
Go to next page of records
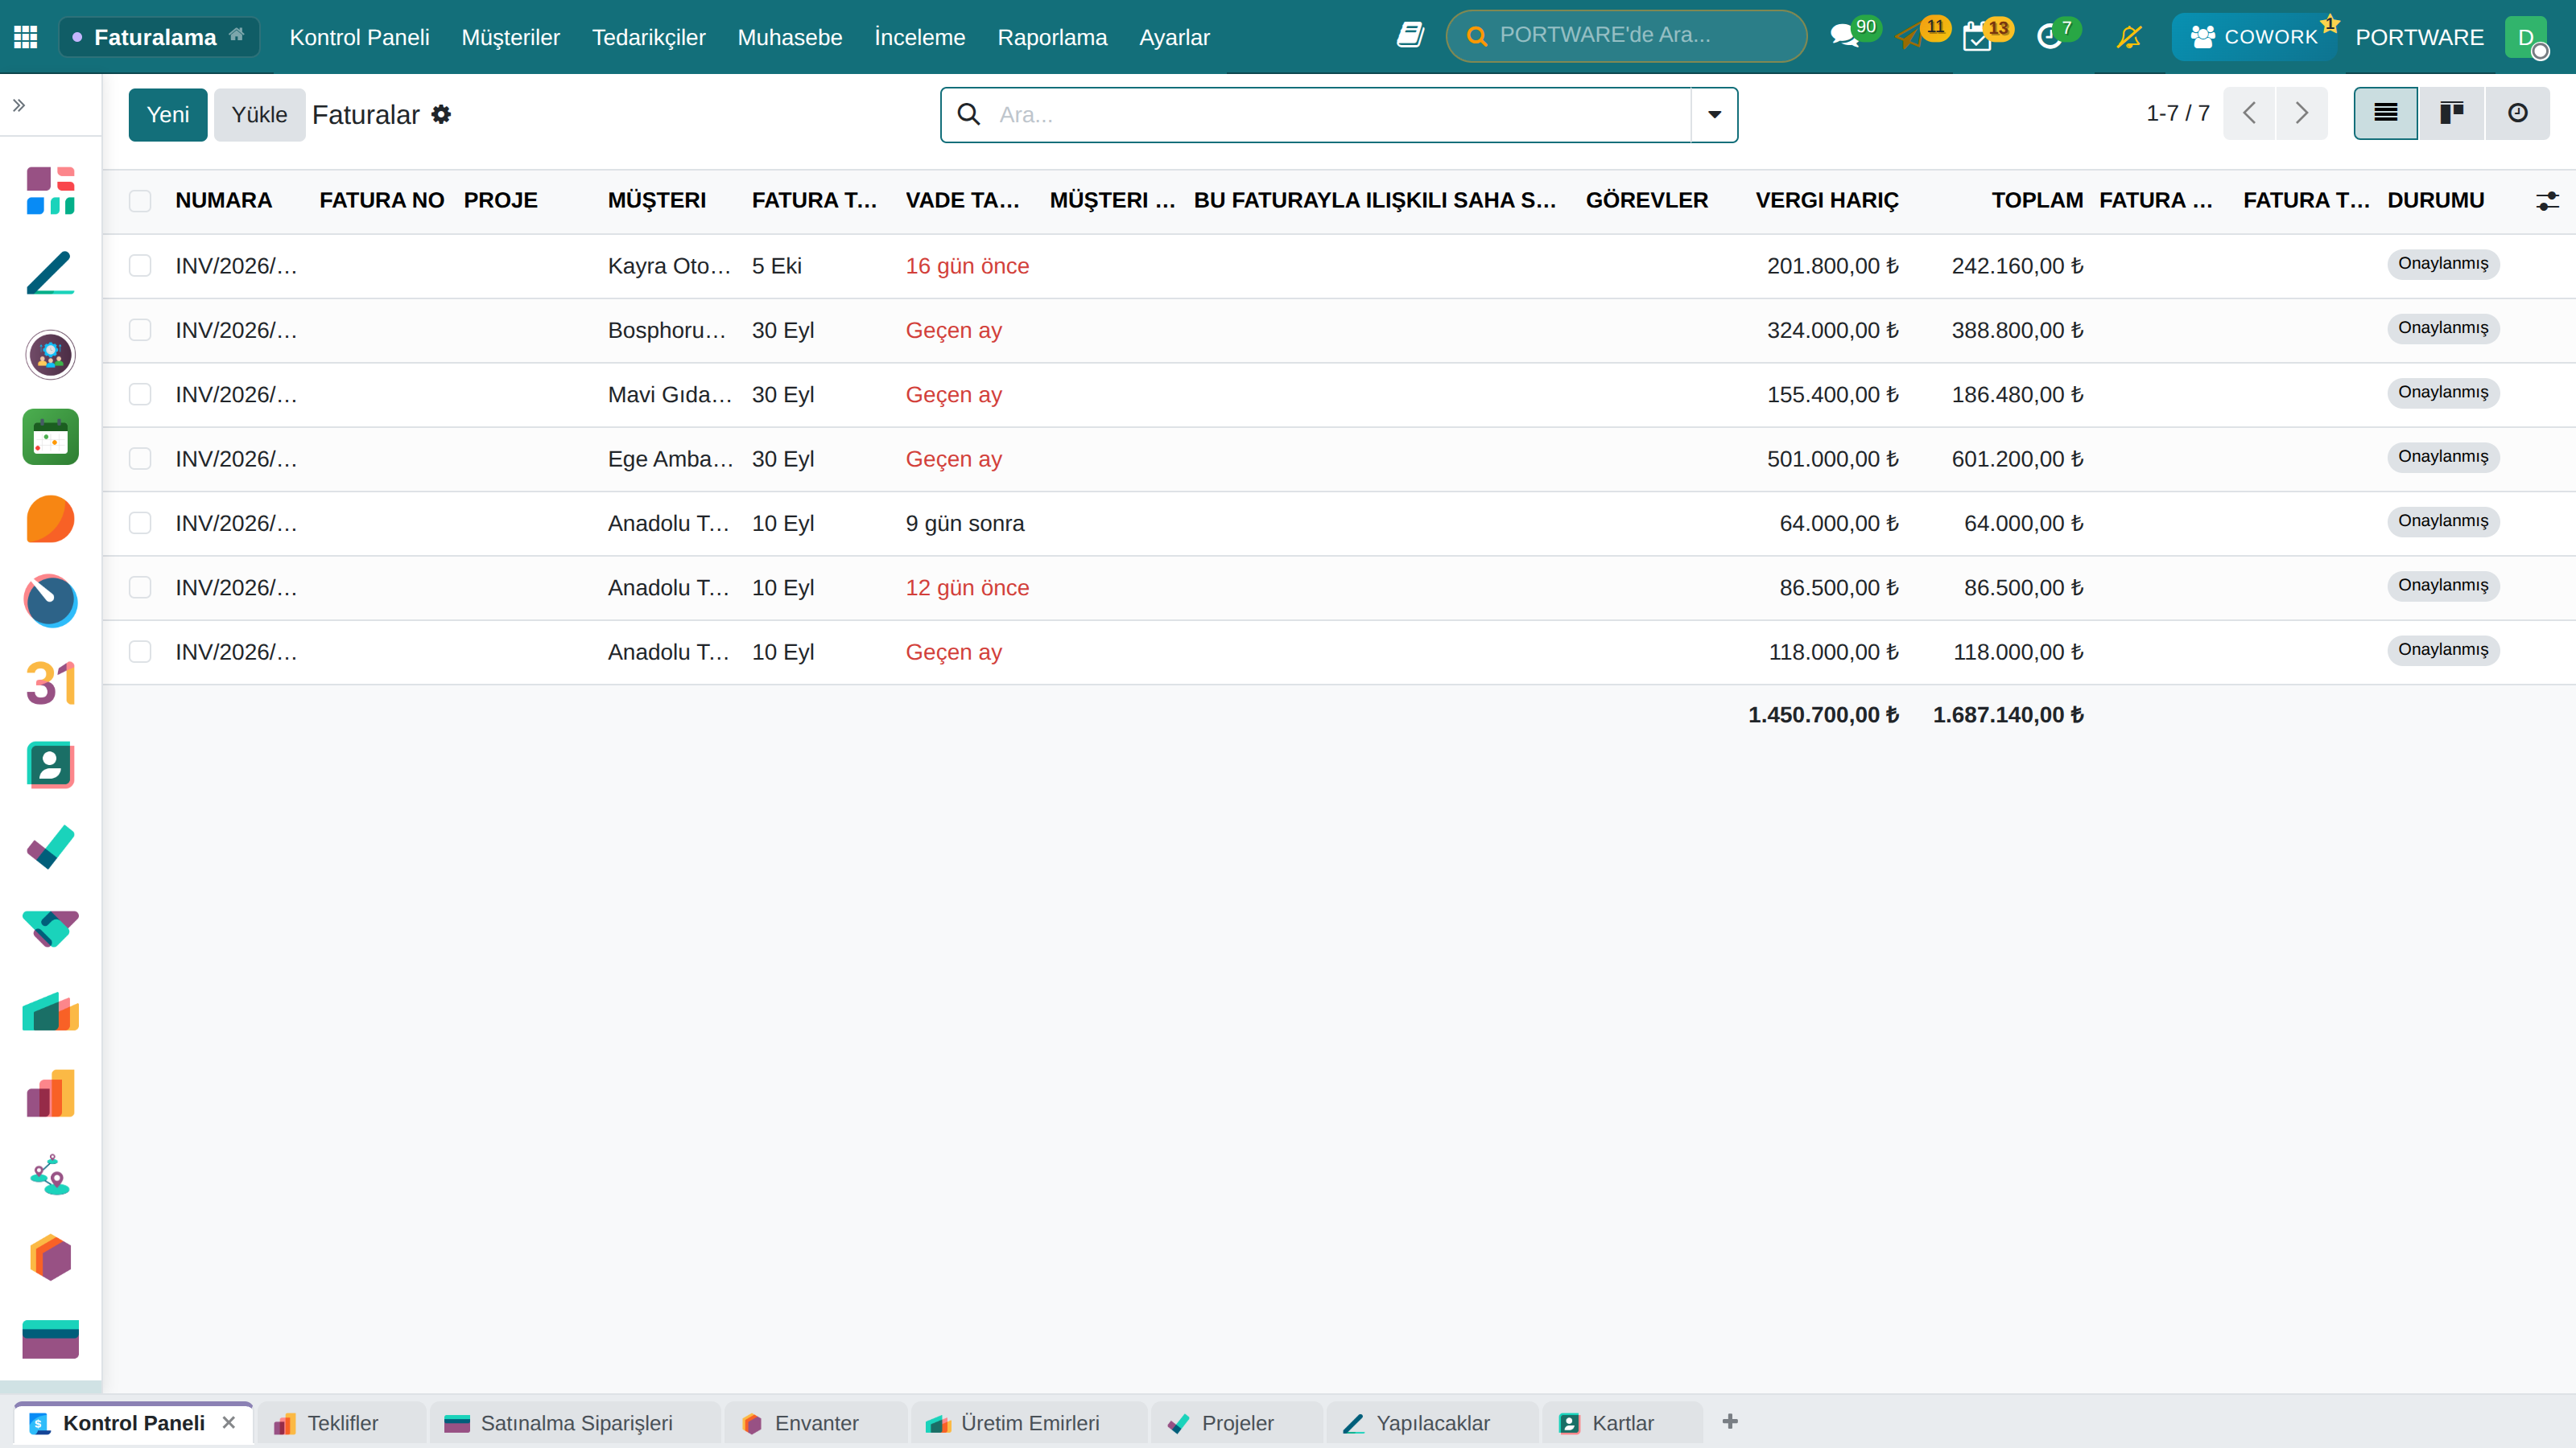tap(2302, 113)
